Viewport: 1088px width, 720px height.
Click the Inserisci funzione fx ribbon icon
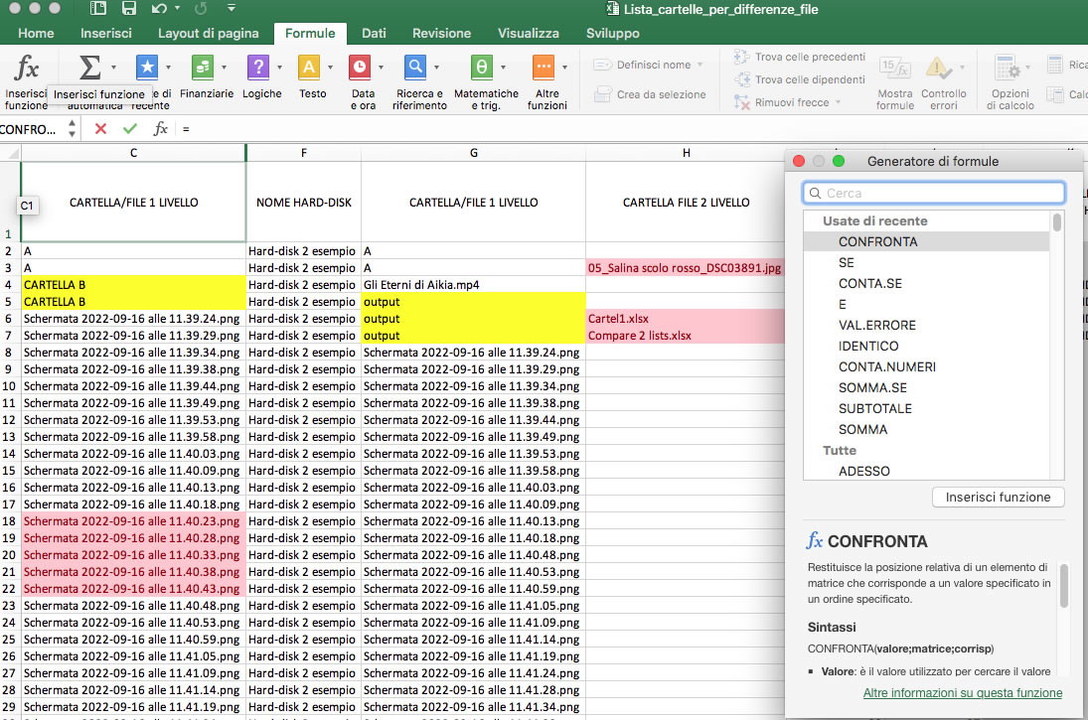pyautogui.click(x=27, y=68)
